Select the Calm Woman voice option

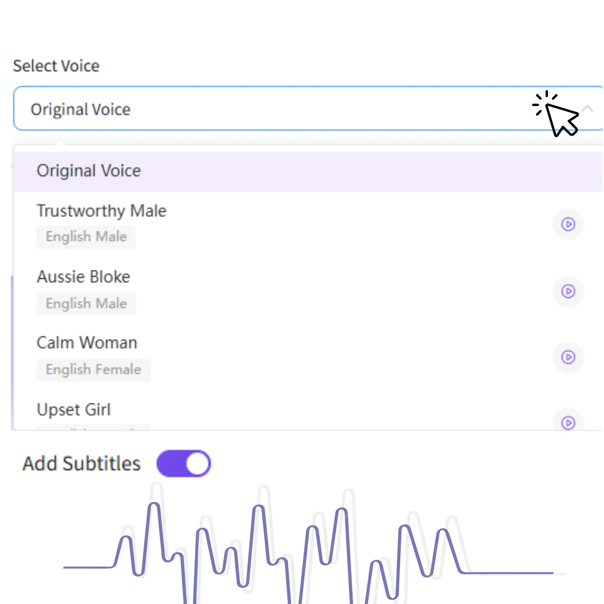(87, 343)
